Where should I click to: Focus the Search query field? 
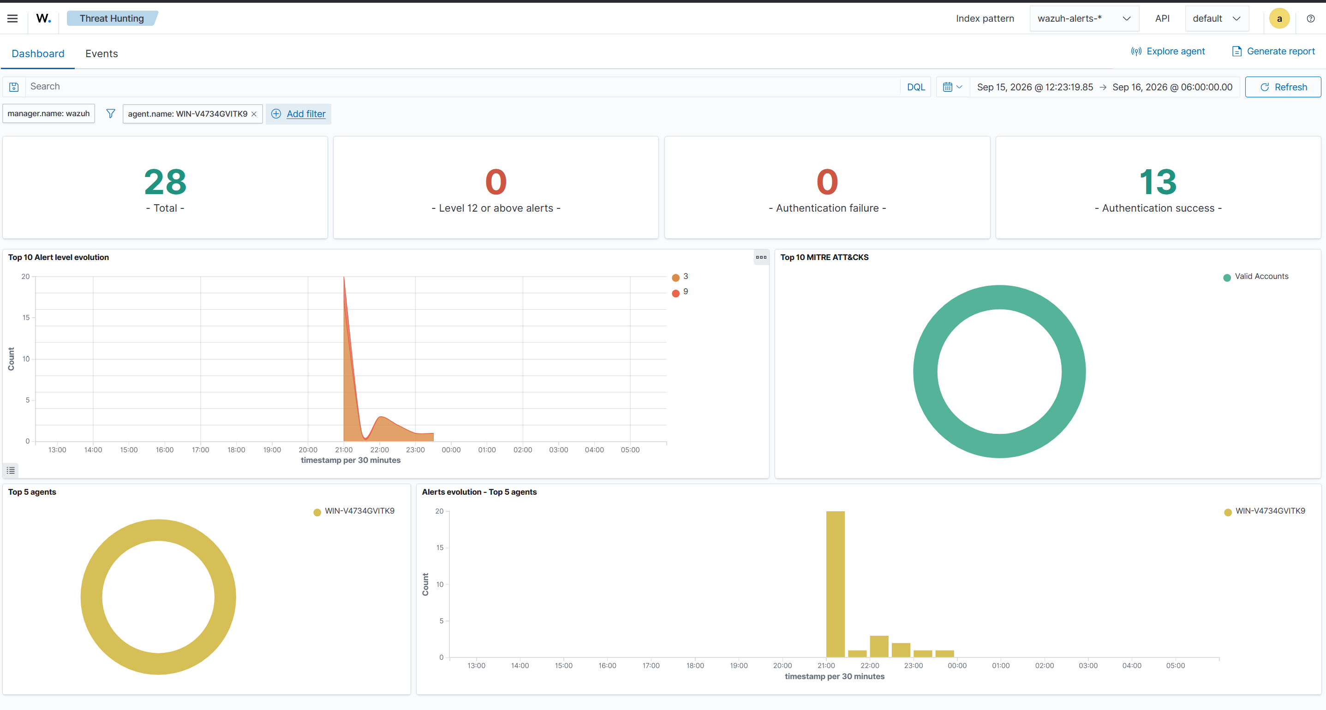463,86
